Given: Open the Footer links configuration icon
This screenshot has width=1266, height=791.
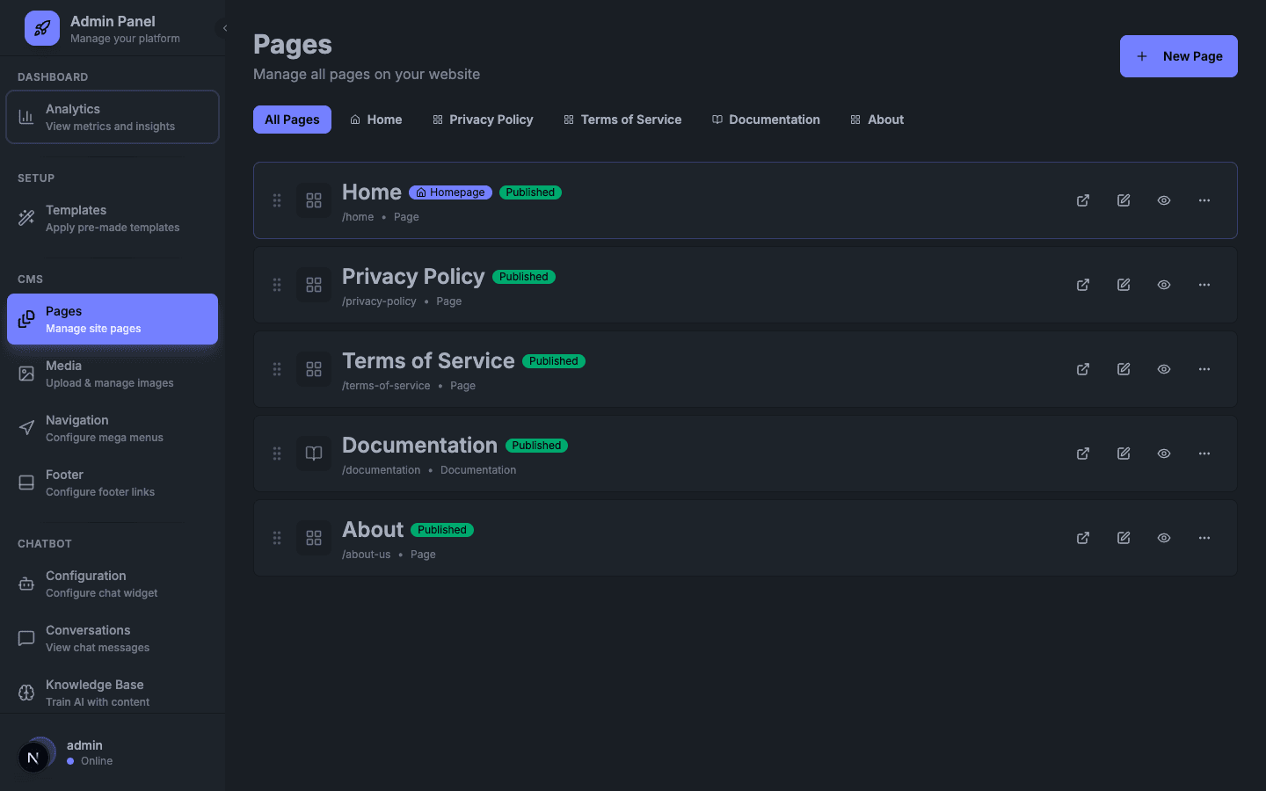Looking at the screenshot, I should (x=25, y=483).
